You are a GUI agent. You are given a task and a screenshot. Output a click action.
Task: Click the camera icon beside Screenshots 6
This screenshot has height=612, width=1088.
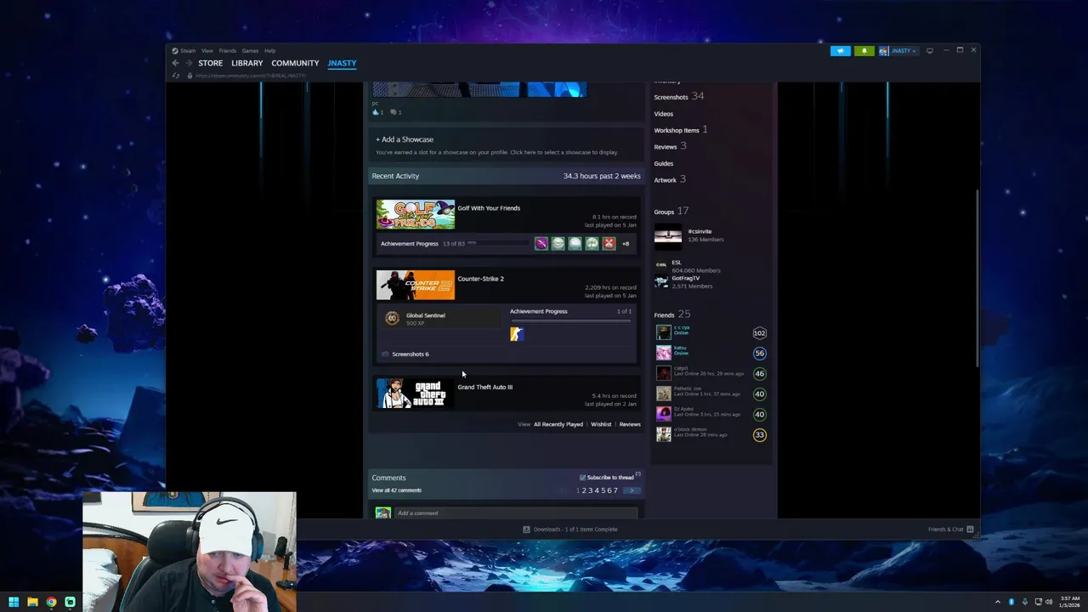pyautogui.click(x=385, y=354)
